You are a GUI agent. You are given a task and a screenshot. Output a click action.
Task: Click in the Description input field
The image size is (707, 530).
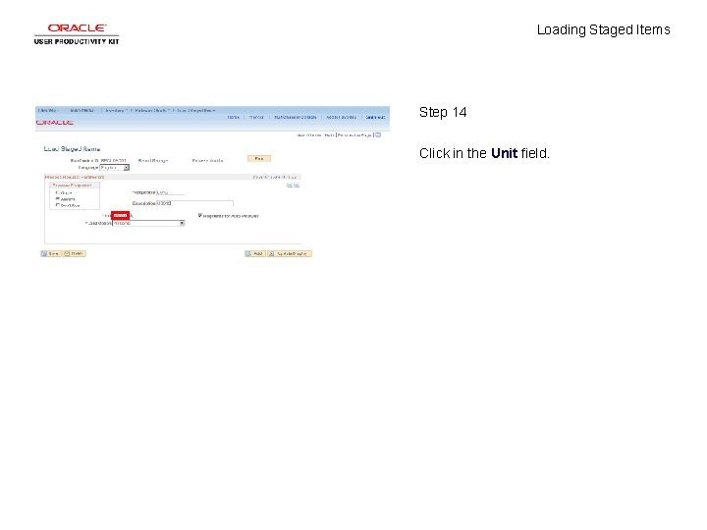[x=194, y=203]
